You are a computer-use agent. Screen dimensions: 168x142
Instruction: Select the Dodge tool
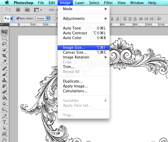4,109
